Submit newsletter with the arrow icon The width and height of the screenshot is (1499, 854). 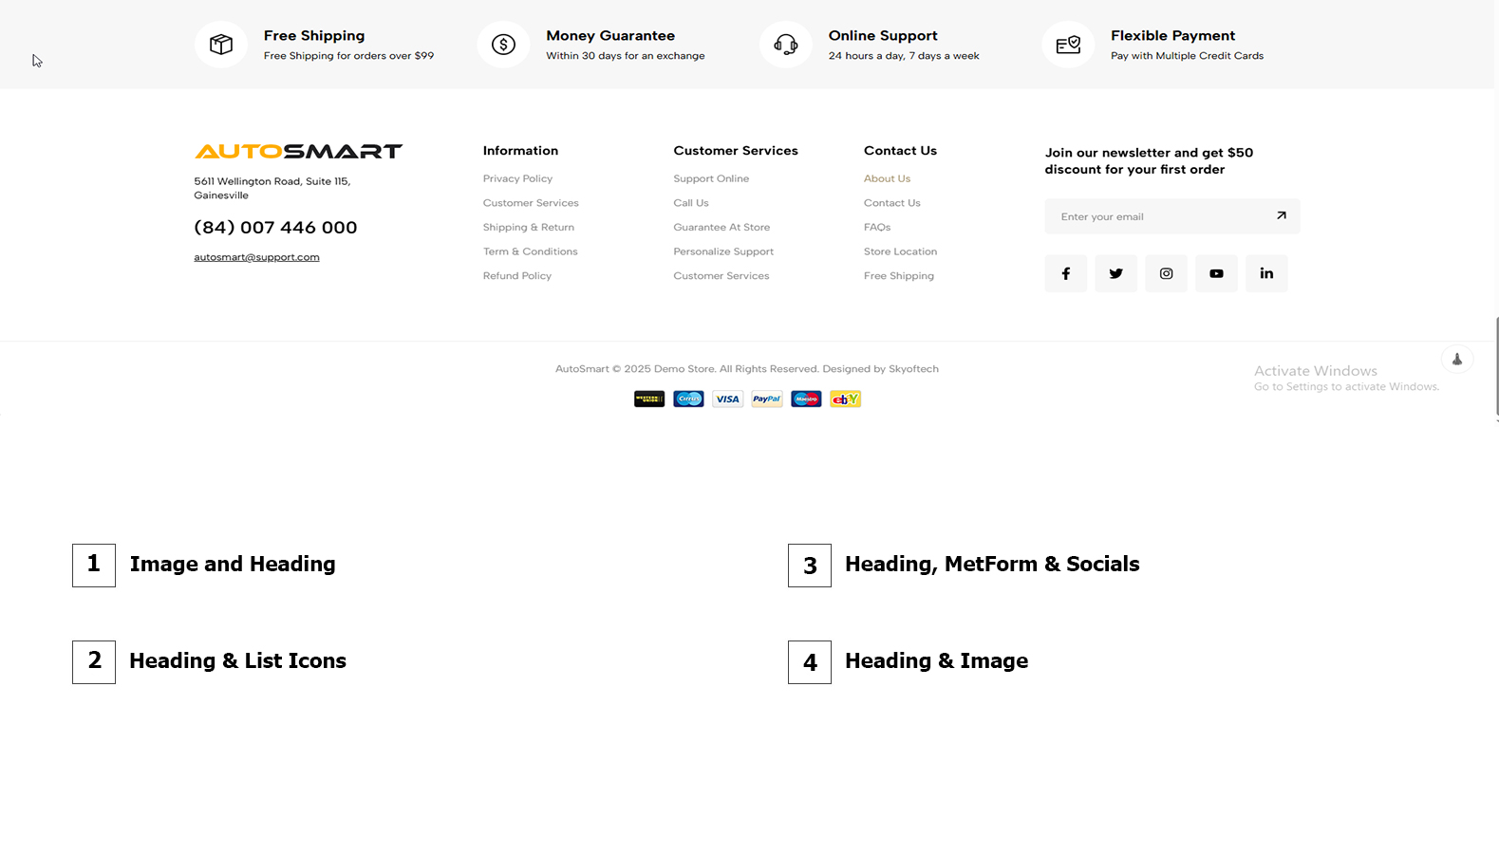tap(1281, 215)
